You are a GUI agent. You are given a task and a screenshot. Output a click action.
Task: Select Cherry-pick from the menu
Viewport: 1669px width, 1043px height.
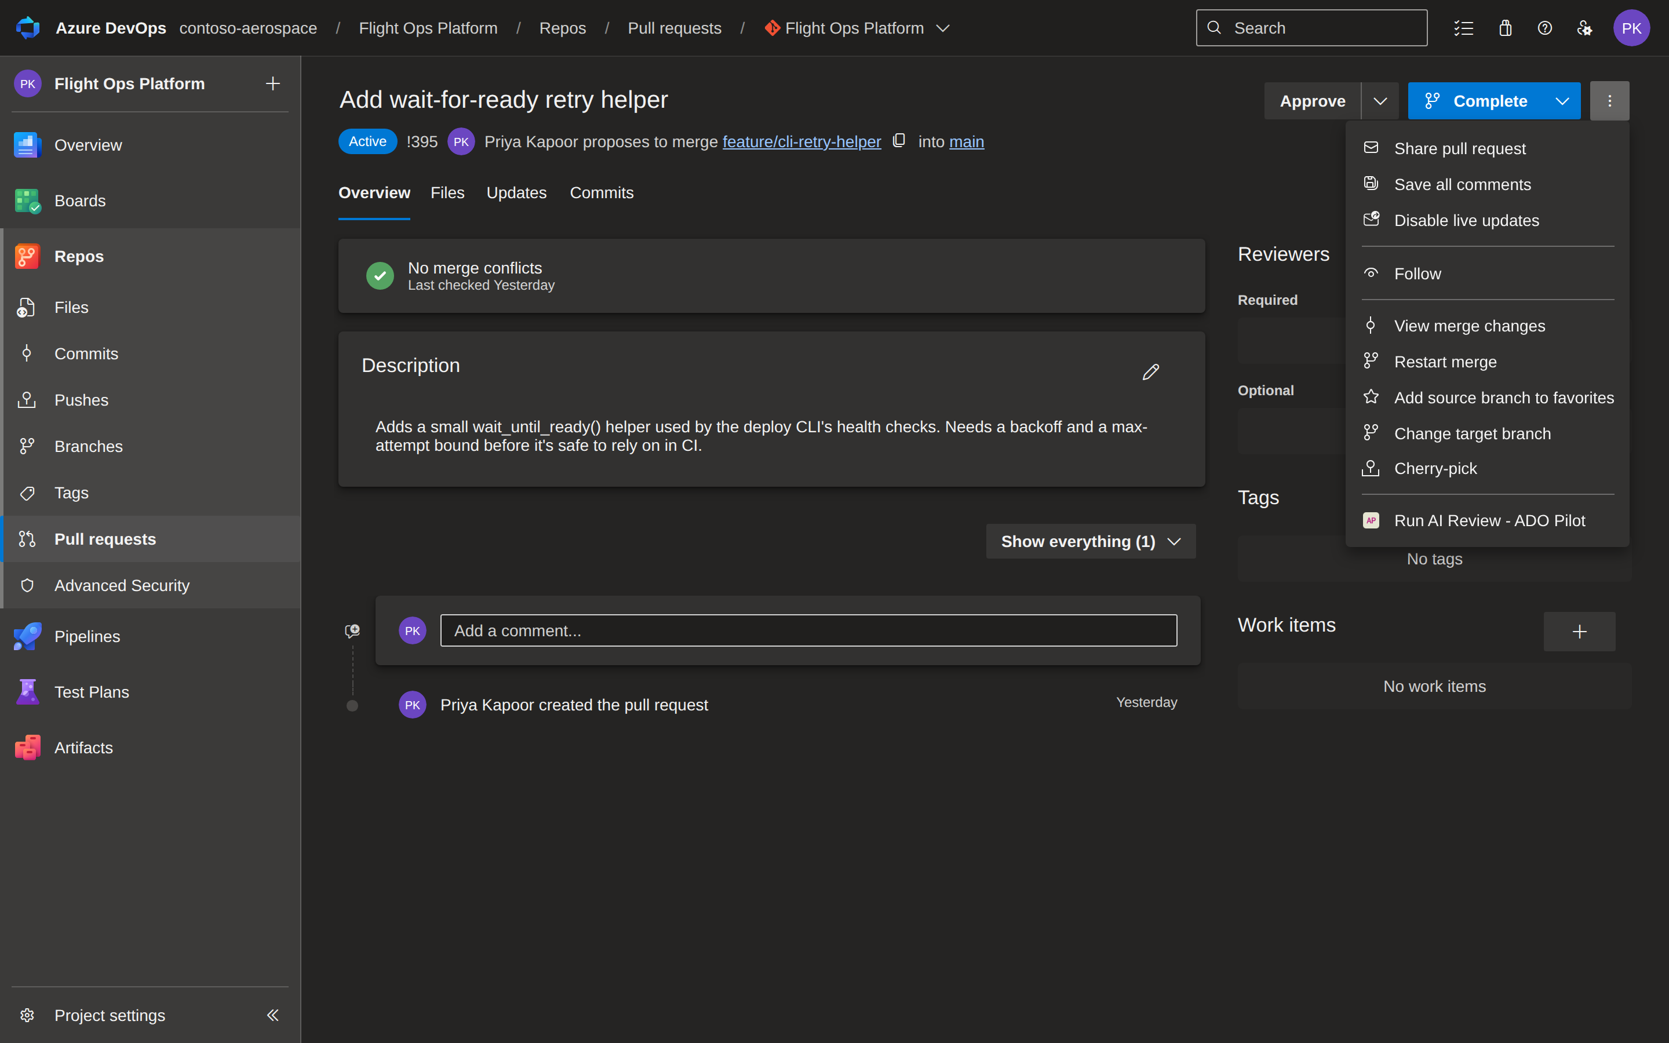click(x=1487, y=468)
